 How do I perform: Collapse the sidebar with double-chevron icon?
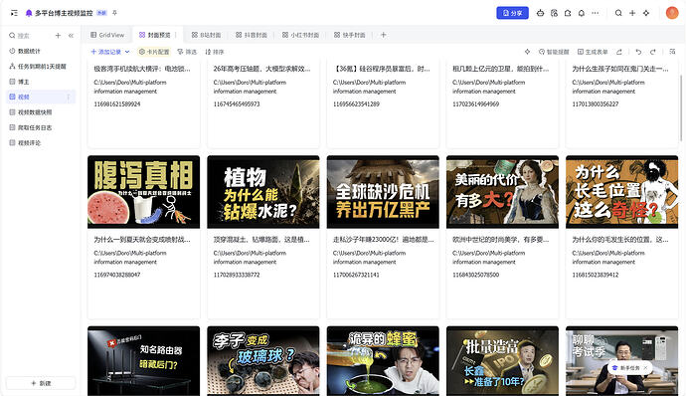point(71,36)
